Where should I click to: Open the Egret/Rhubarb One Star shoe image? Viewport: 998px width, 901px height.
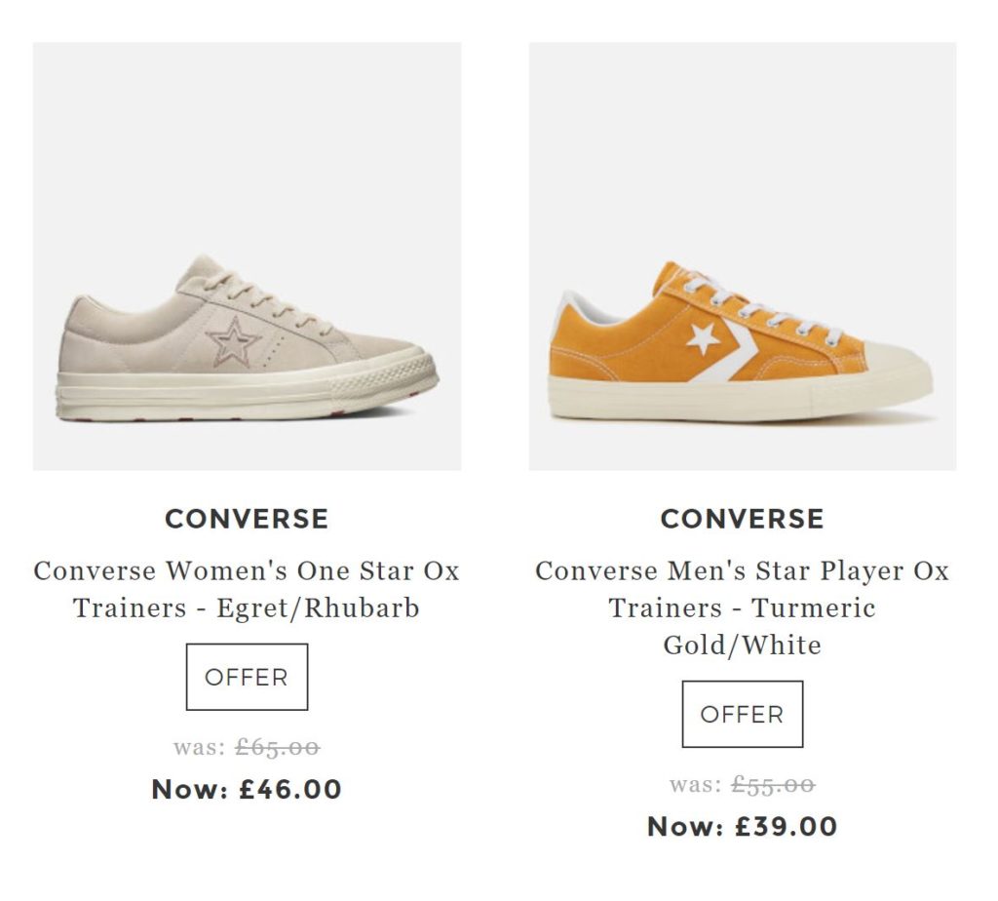(x=247, y=255)
